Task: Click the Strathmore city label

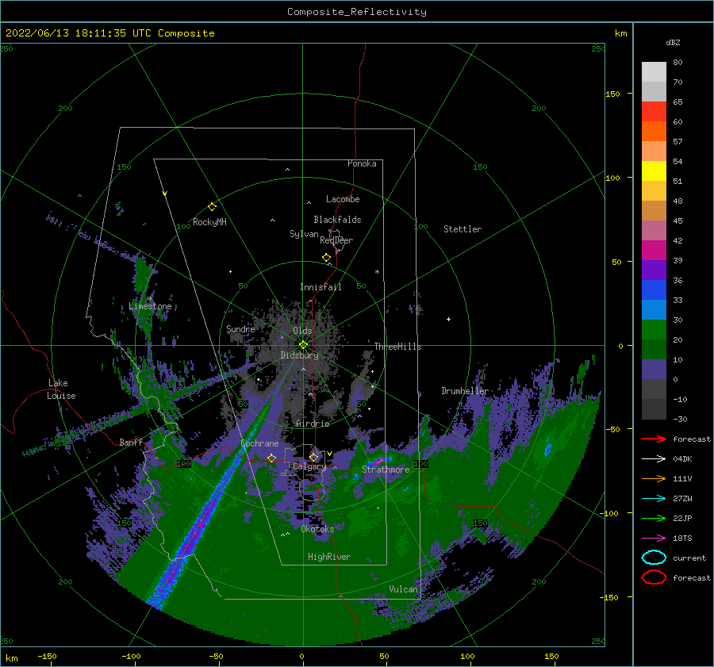Action: point(386,469)
